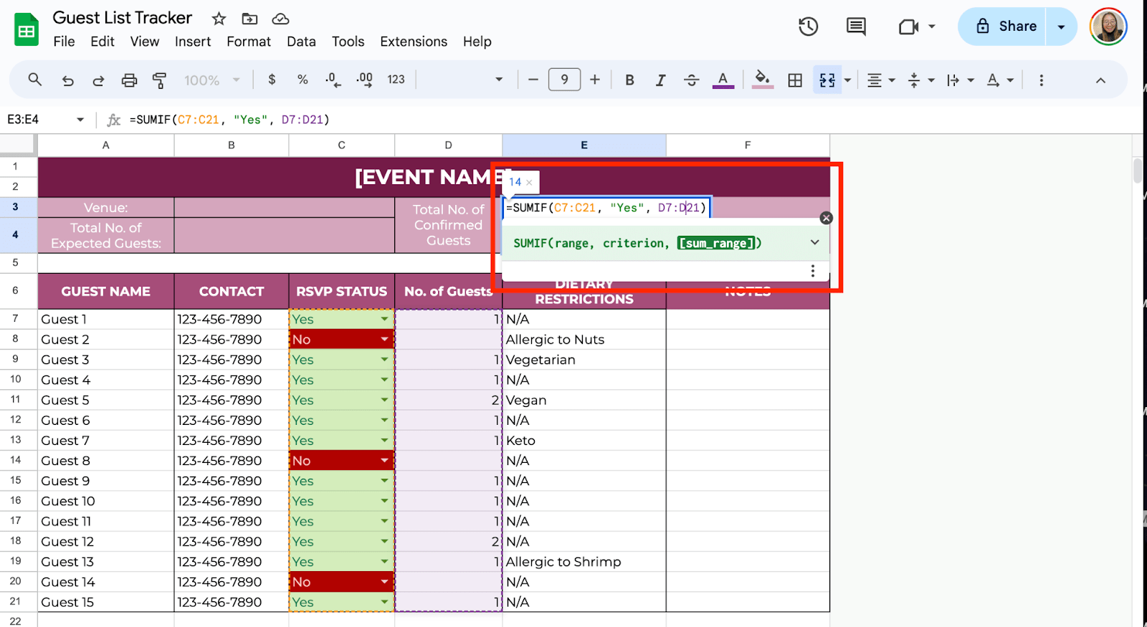Image resolution: width=1147 pixels, height=627 pixels.
Task: Toggle italic formatting
Action: click(x=660, y=80)
